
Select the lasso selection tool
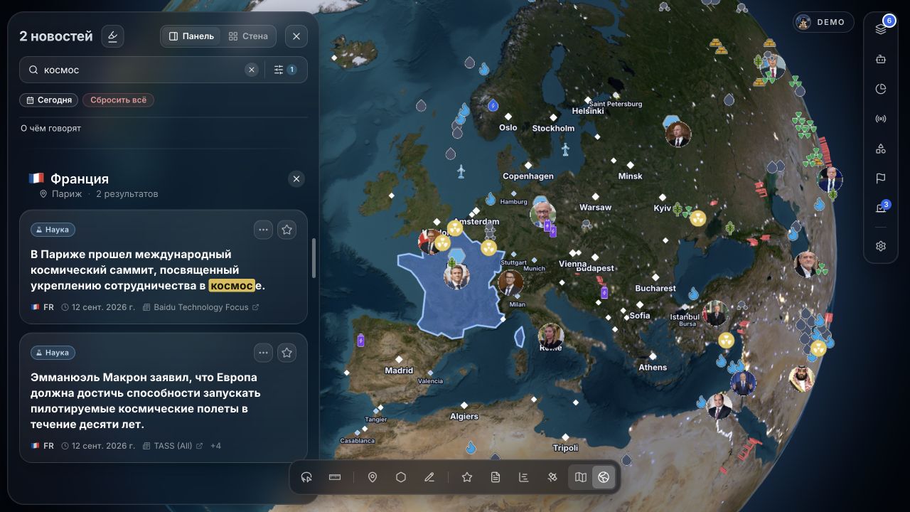click(307, 477)
